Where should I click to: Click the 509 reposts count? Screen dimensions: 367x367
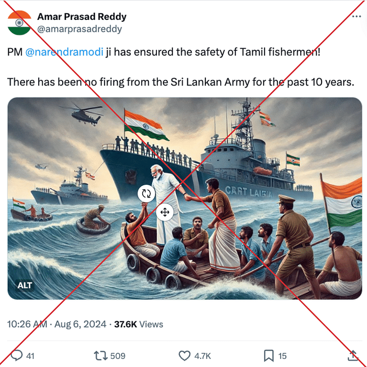pos(118,356)
